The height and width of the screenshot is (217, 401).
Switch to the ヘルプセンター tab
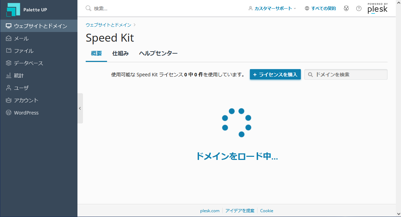pyautogui.click(x=158, y=53)
